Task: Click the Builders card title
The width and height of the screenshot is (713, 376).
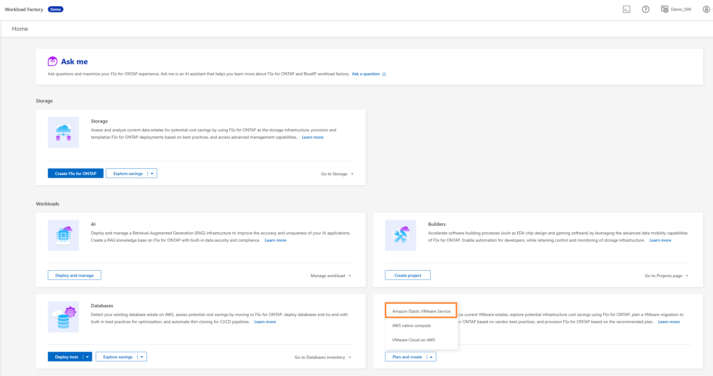Action: point(437,224)
